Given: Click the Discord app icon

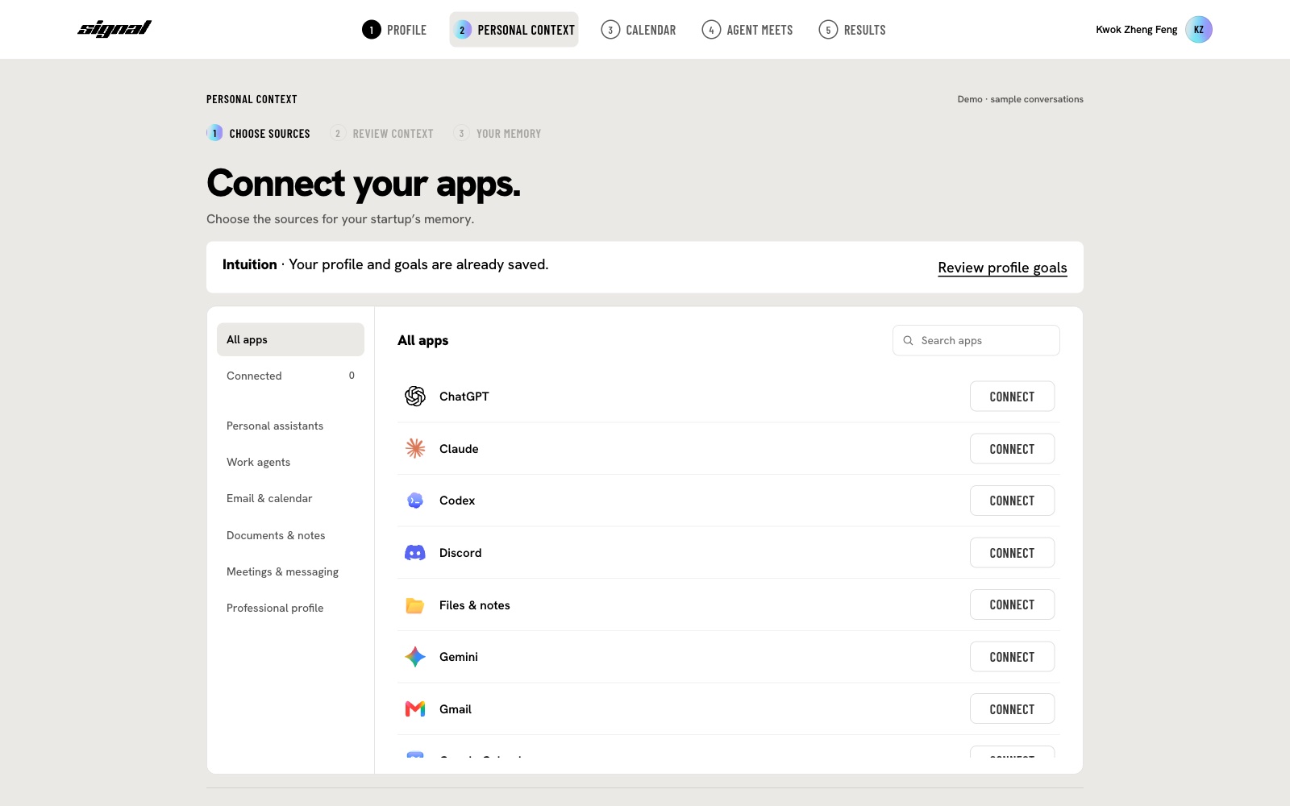Looking at the screenshot, I should tap(415, 553).
